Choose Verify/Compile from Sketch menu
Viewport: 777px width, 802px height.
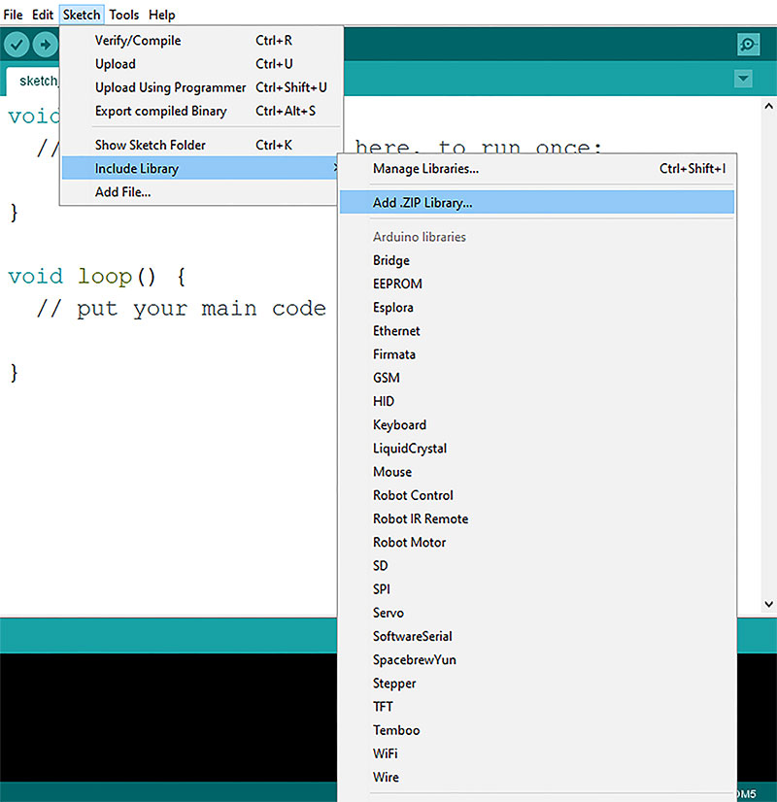(202, 41)
